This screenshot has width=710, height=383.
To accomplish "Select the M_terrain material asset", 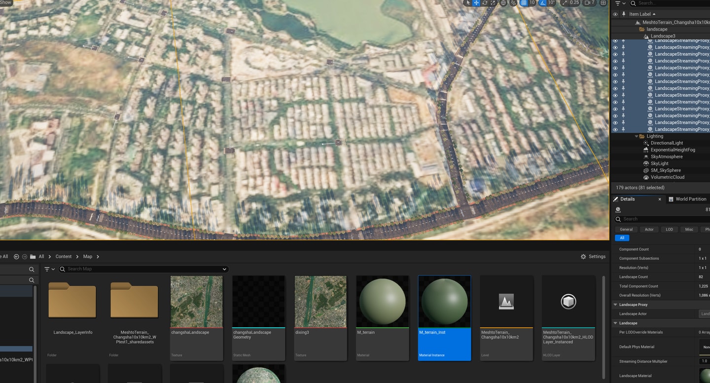I will point(383,318).
